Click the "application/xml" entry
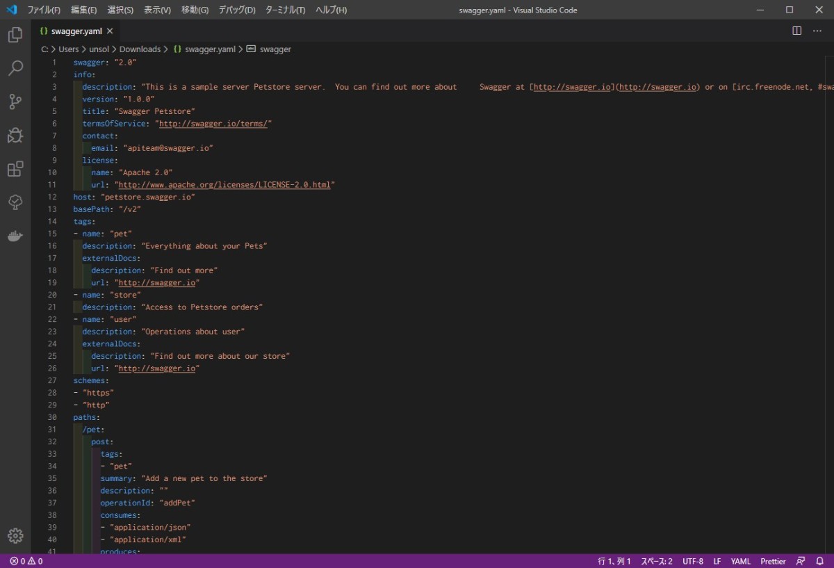834x568 pixels. coord(148,539)
